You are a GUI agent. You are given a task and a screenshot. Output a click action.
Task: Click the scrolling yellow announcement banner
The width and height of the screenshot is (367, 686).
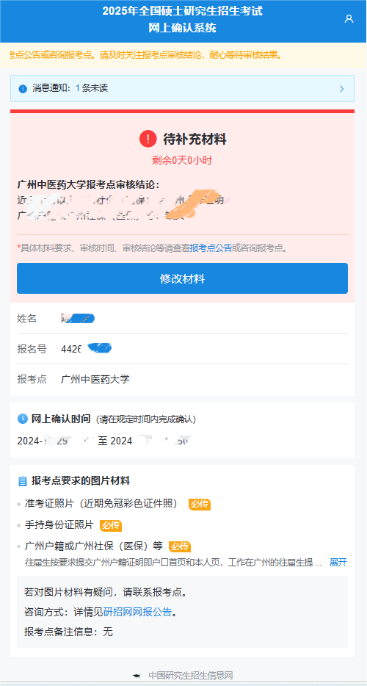[183, 55]
